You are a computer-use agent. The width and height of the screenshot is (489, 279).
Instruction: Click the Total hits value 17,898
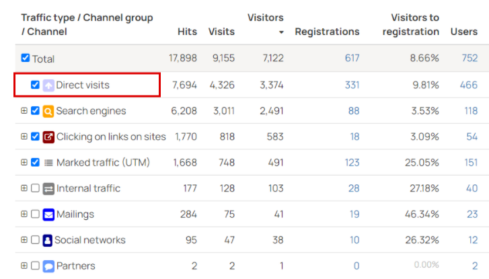coord(183,58)
